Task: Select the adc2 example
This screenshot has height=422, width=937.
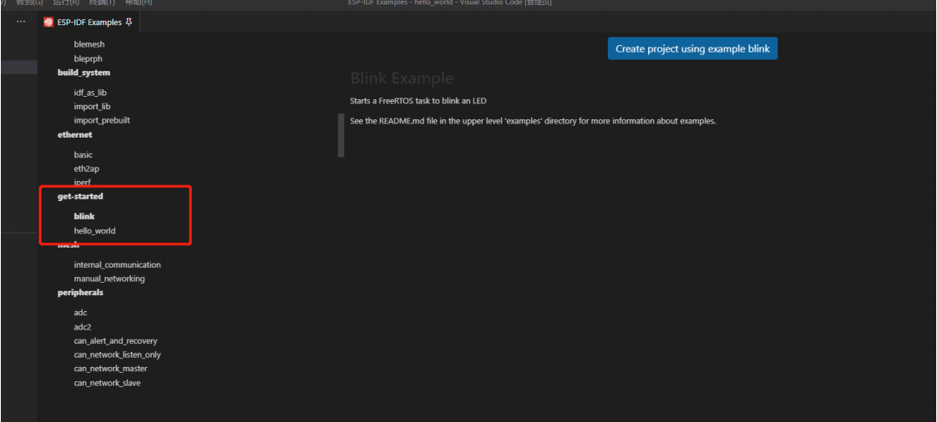Action: click(83, 326)
